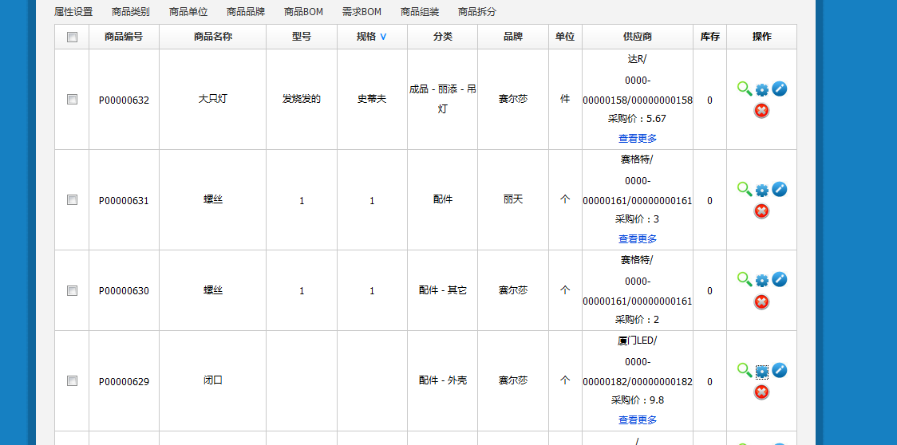The height and width of the screenshot is (445, 897).
Task: Toggle the select-all checkbox in table header
Action: pos(72,37)
